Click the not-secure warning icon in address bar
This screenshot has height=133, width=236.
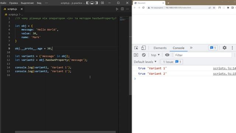149,8
